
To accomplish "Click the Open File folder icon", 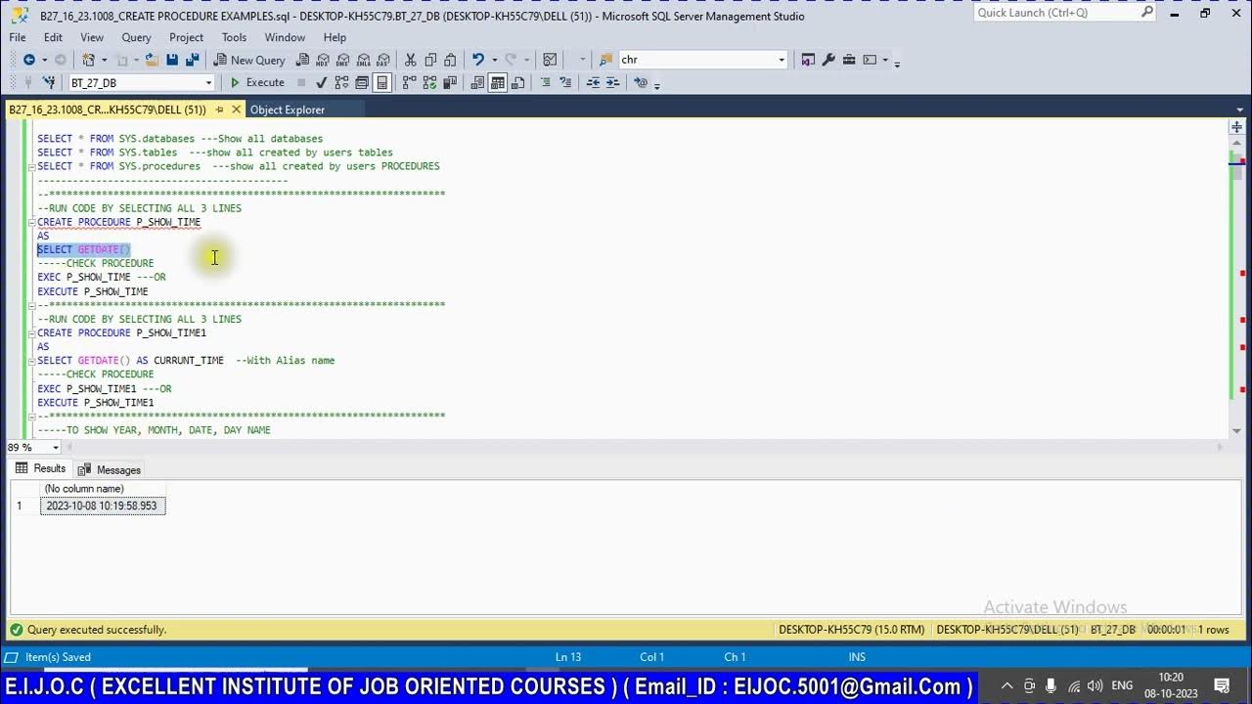I will [x=152, y=60].
